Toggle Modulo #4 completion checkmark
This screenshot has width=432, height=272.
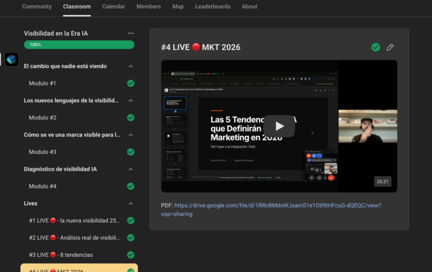(x=131, y=186)
